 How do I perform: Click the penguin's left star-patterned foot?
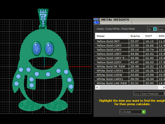(x=30, y=105)
